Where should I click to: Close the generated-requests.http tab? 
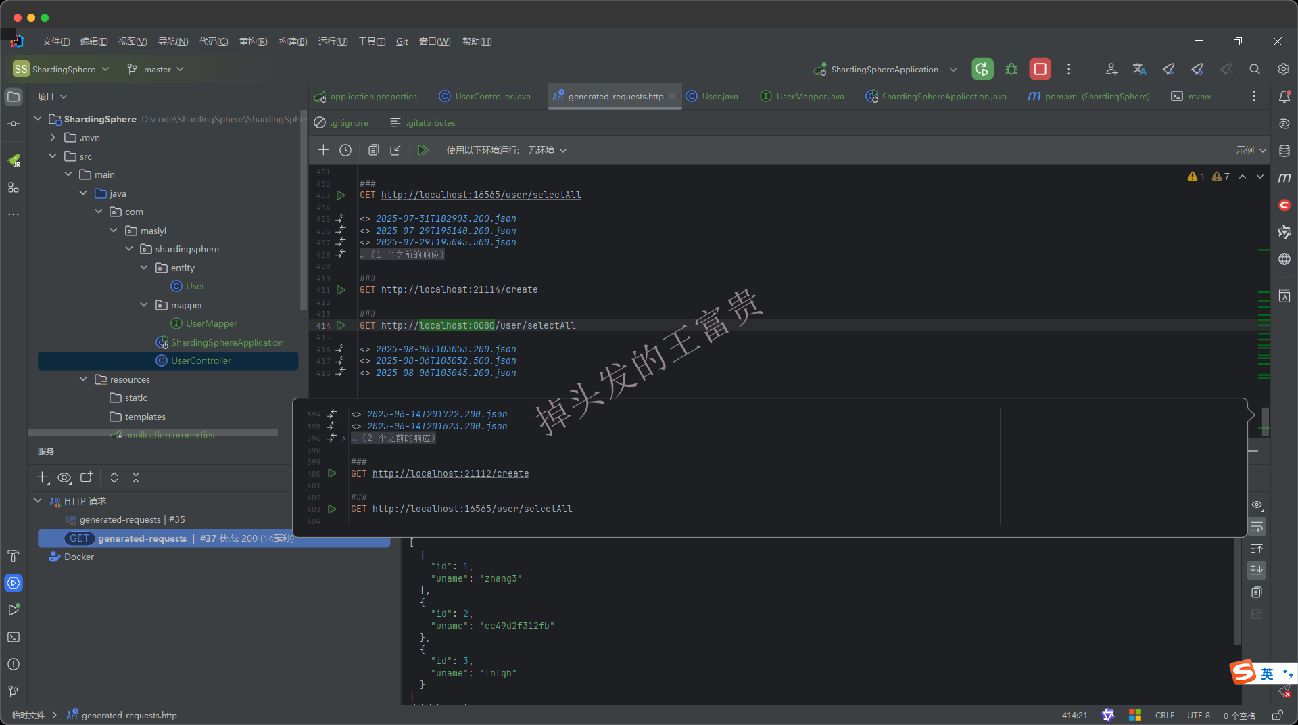coord(672,96)
